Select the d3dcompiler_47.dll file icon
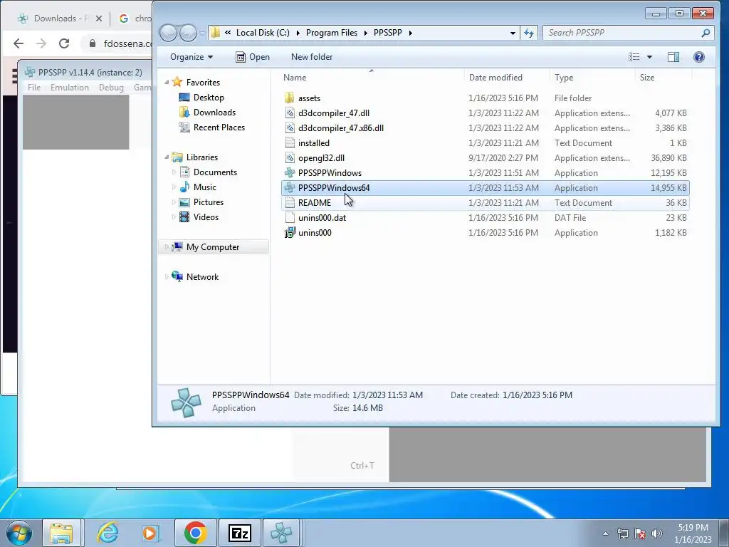Image resolution: width=729 pixels, height=547 pixels. 290,113
